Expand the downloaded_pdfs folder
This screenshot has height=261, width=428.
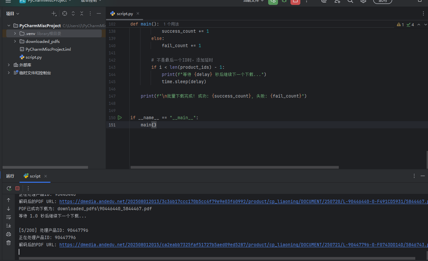pos(15,41)
